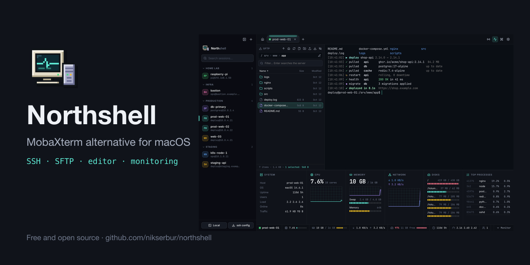The width and height of the screenshot is (530, 265).
Task: Open the command shortcuts icon
Action: (501, 39)
